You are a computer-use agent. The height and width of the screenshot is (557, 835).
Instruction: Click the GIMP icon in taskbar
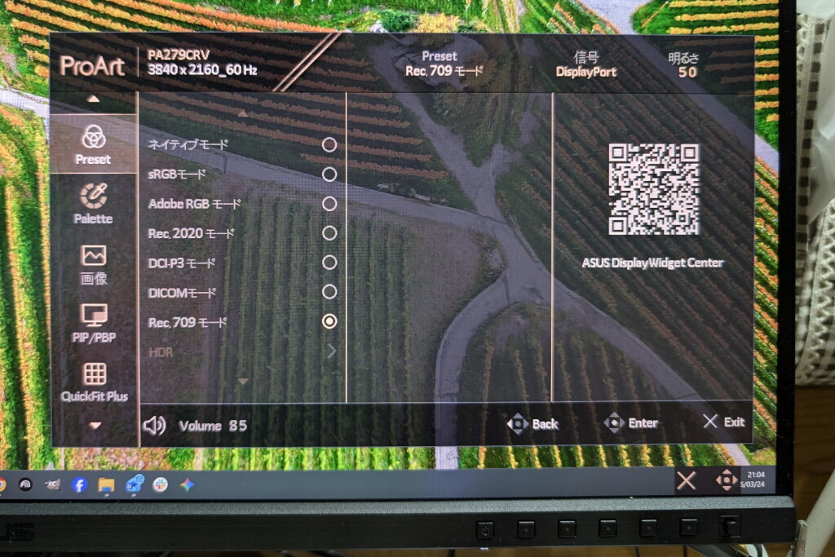pyautogui.click(x=52, y=484)
